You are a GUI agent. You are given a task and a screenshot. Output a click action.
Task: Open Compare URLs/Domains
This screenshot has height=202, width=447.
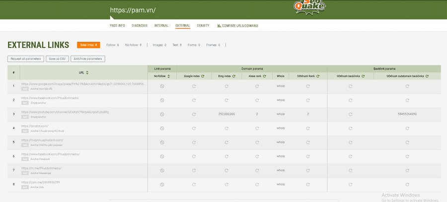[x=237, y=25]
